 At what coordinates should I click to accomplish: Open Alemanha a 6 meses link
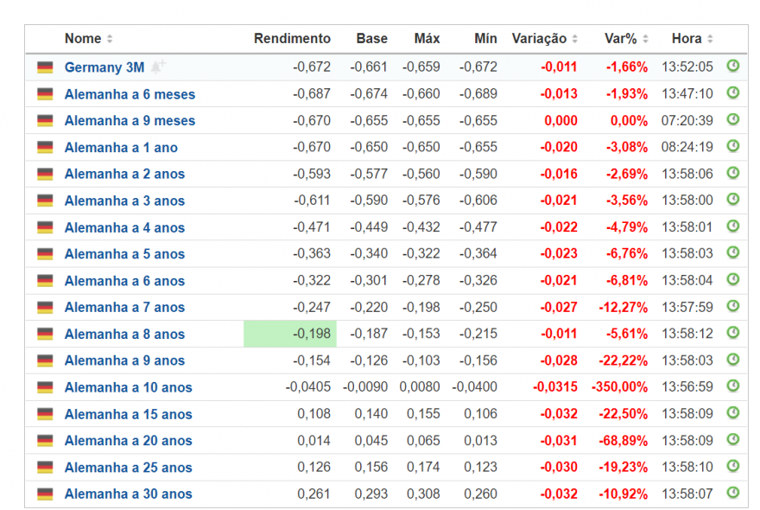tap(130, 94)
